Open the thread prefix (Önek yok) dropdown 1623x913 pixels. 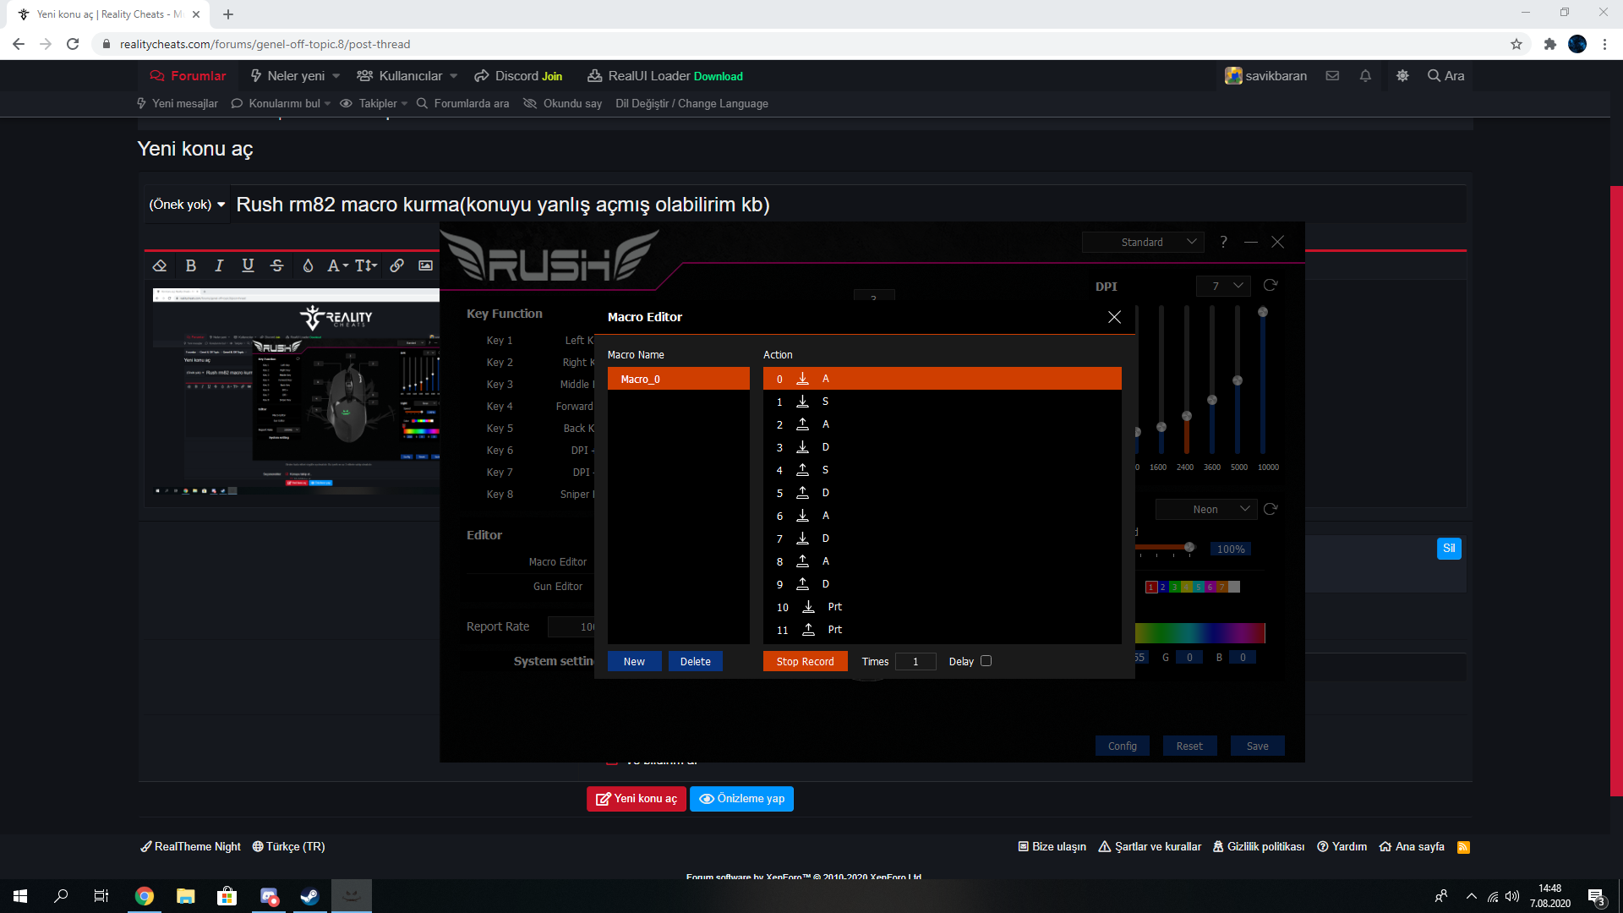(187, 205)
